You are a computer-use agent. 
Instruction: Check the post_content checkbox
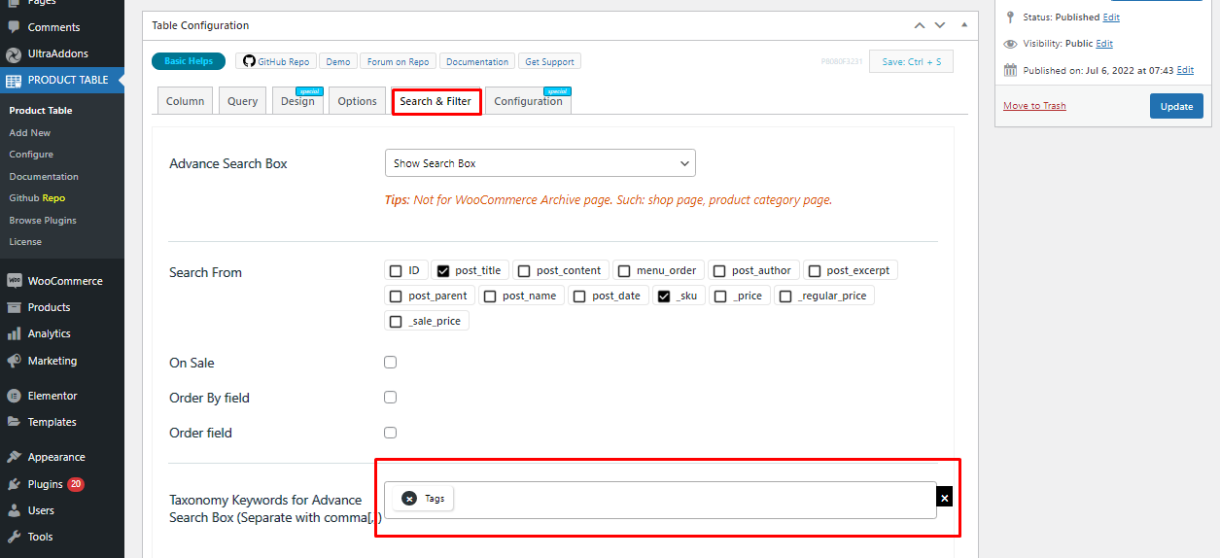tap(523, 271)
